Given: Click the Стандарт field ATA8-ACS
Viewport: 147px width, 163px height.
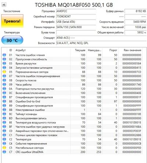Looking at the screenshot, I should (x=101, y=38).
